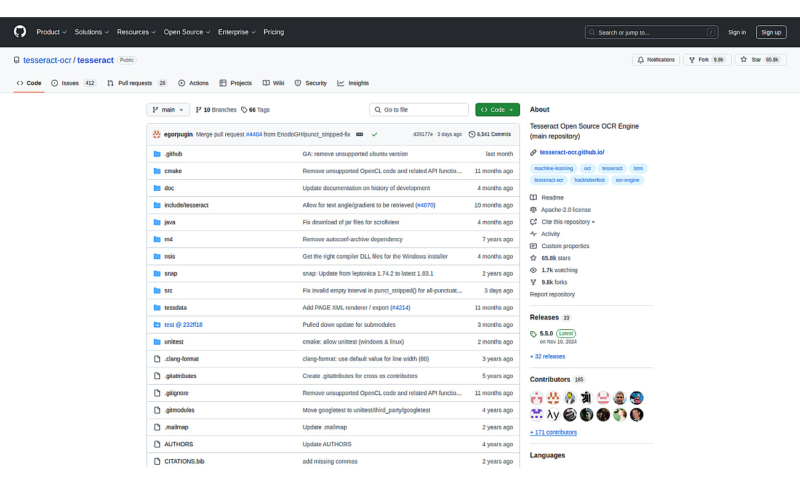Click the tag icon beside 66 Tags
800x485 pixels.
click(x=244, y=110)
